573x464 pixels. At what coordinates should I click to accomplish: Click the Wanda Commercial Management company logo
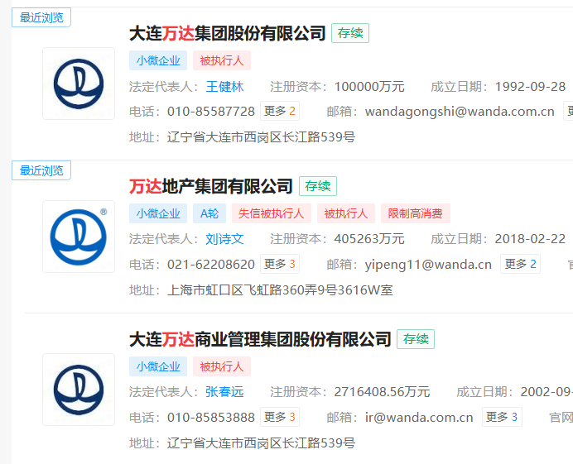pos(79,390)
